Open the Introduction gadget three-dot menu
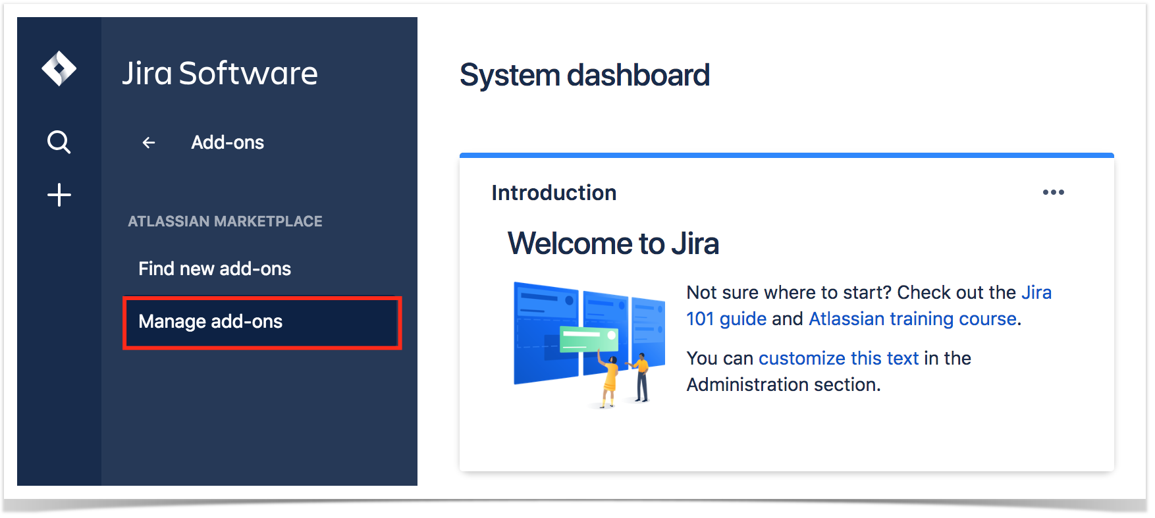 point(1053,192)
